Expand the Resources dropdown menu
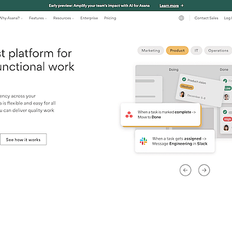 pyautogui.click(x=64, y=18)
